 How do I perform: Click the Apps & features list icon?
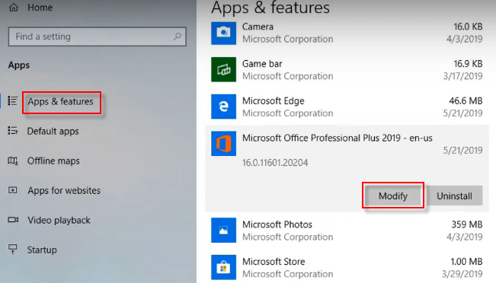12,101
